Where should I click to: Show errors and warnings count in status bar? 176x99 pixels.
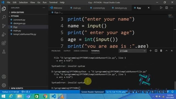point(26,92)
